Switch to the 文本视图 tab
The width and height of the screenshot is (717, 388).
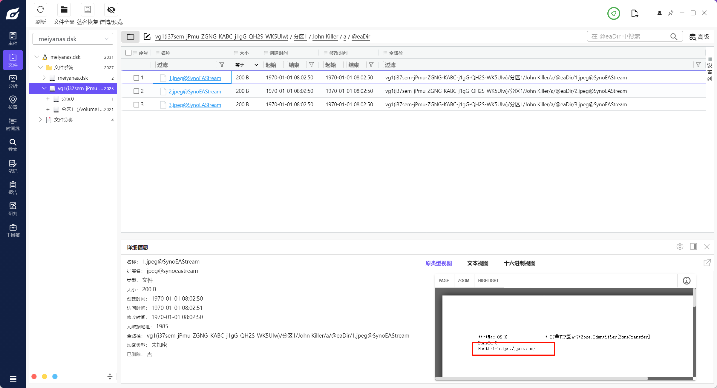[x=477, y=263]
